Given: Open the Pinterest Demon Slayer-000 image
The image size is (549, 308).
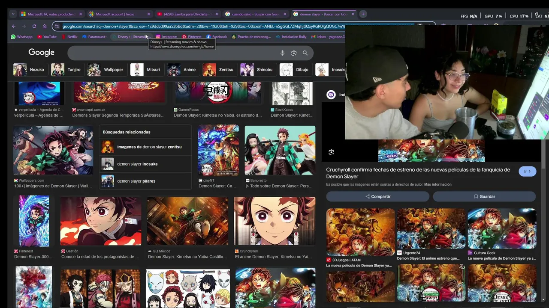Looking at the screenshot, I should coord(34,221).
